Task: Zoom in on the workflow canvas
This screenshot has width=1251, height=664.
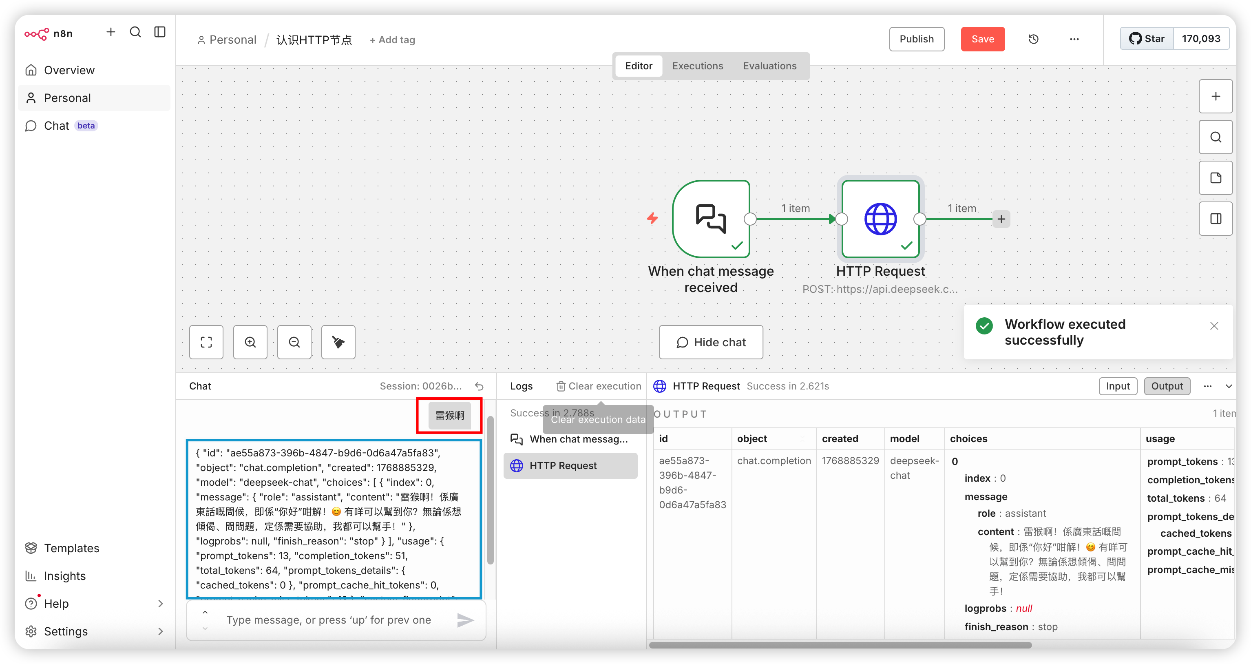Action: [x=250, y=342]
